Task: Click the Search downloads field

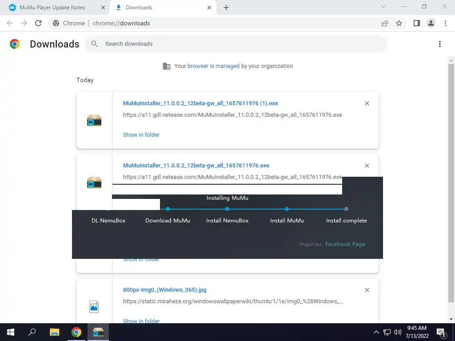Action: 236,44
